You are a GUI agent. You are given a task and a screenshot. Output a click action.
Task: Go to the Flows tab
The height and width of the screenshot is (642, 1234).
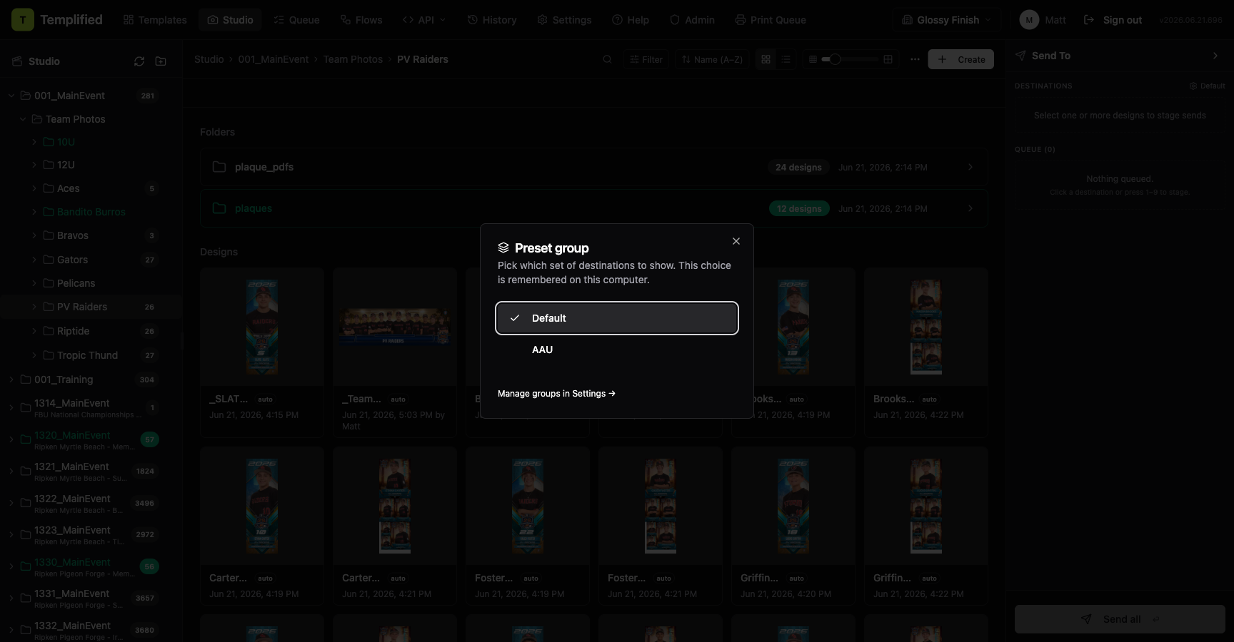(361, 20)
